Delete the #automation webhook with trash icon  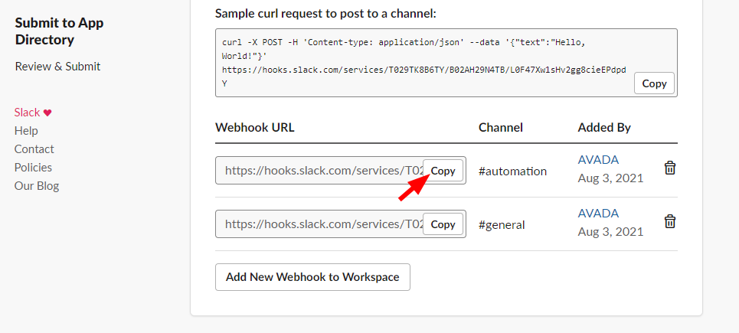point(669,168)
